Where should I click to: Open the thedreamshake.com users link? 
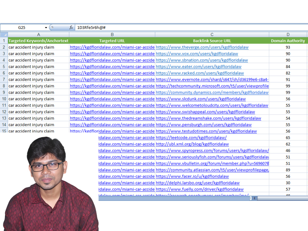point(209,118)
